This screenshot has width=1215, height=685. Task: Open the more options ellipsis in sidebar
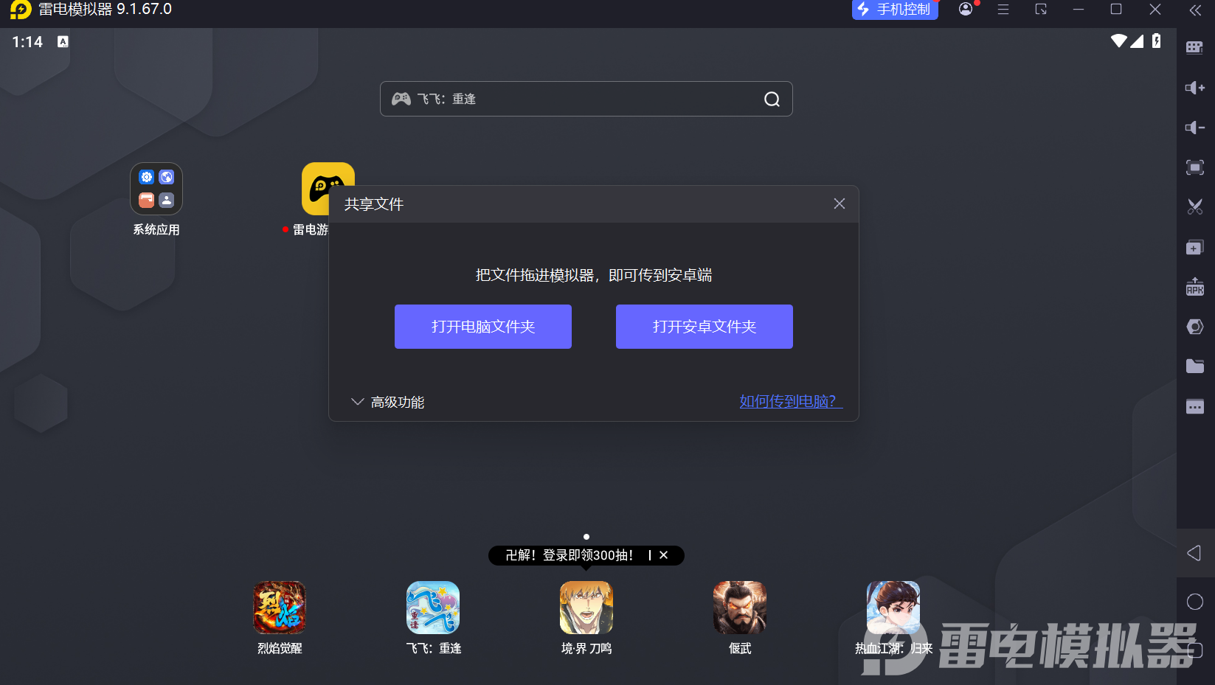1195,406
